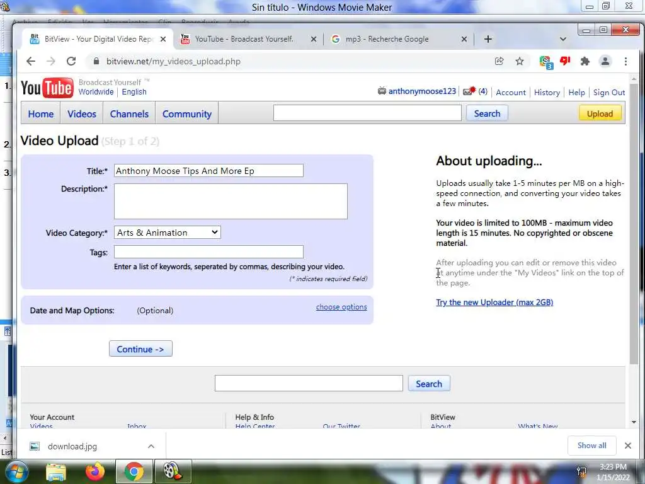Switch to YouTube - Broadcast Yourself tab
The image size is (645, 484).
pos(244,39)
